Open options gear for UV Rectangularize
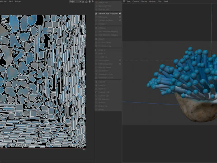The width and height of the screenshot is (217, 163). (x=120, y=64)
